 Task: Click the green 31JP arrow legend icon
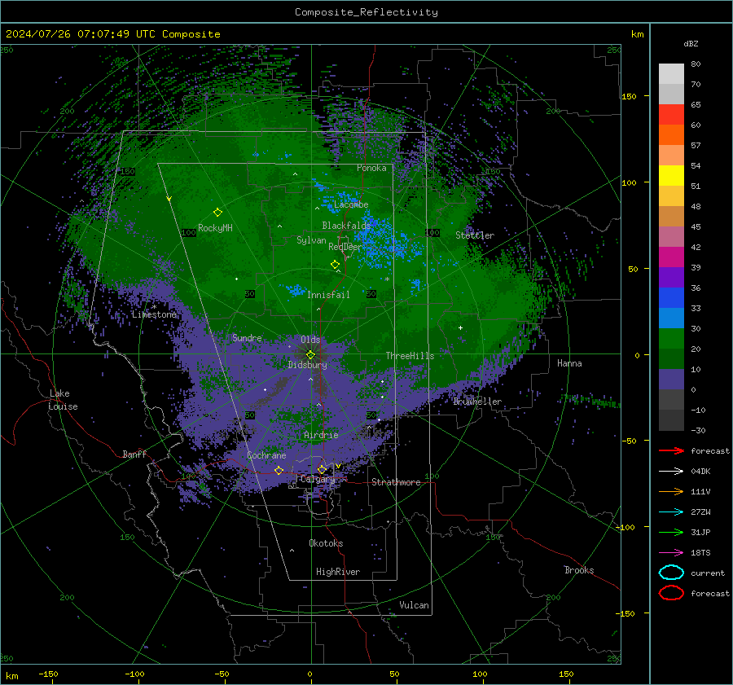[x=671, y=532]
